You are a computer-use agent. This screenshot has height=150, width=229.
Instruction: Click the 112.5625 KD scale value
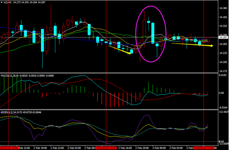224,112
